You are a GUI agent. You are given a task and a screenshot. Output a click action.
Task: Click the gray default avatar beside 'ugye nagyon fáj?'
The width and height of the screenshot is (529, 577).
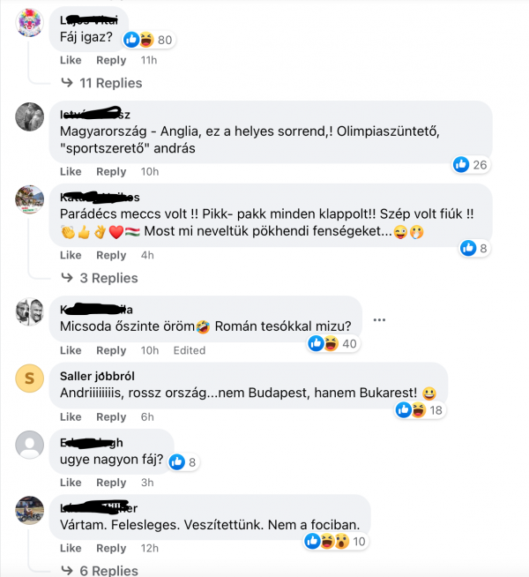pyautogui.click(x=29, y=445)
